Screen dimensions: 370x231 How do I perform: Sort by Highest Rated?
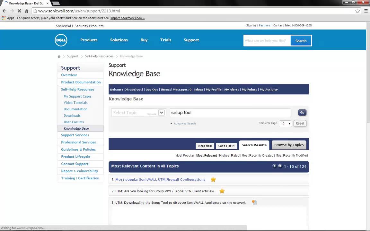pyautogui.click(x=229, y=156)
